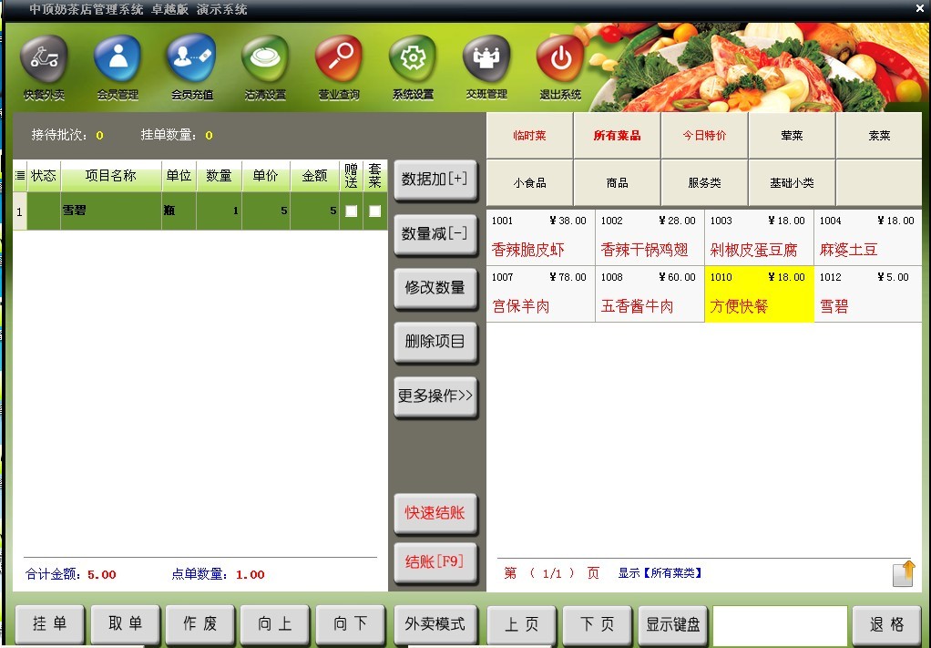Viewport: 931px width, 648px height.
Task: Open the 交班管理 shift icon
Action: click(486, 59)
